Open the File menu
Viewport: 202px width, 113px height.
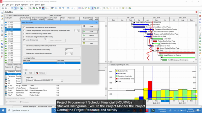point(3,5)
